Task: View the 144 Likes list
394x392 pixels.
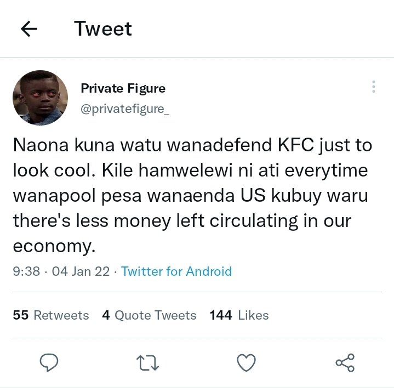Action: (239, 315)
